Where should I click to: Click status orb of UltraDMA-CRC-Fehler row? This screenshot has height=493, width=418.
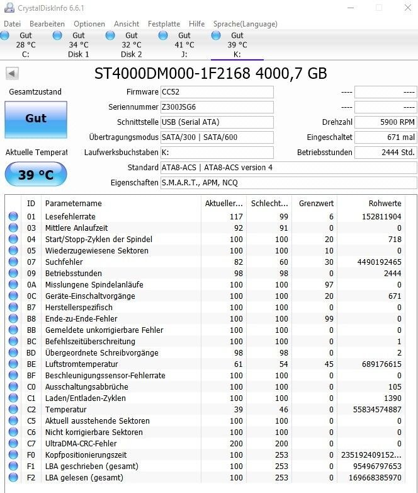point(13,443)
